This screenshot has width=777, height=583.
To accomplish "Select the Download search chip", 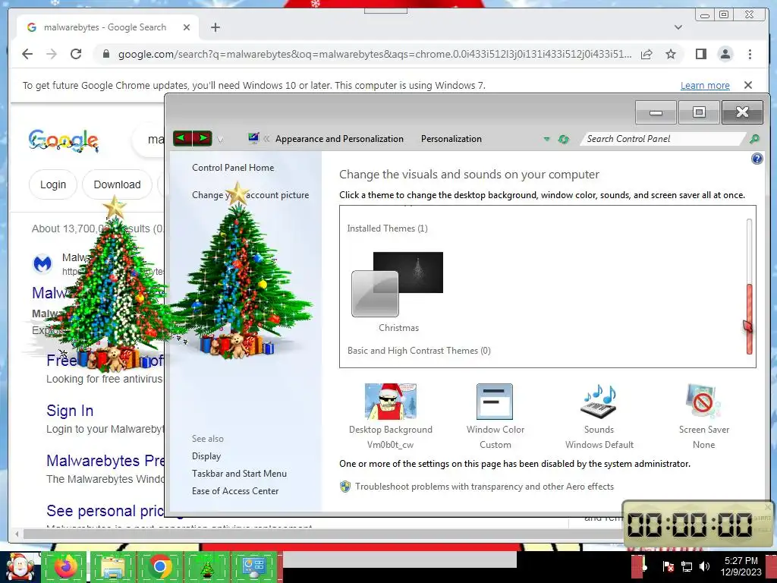I will click(117, 184).
